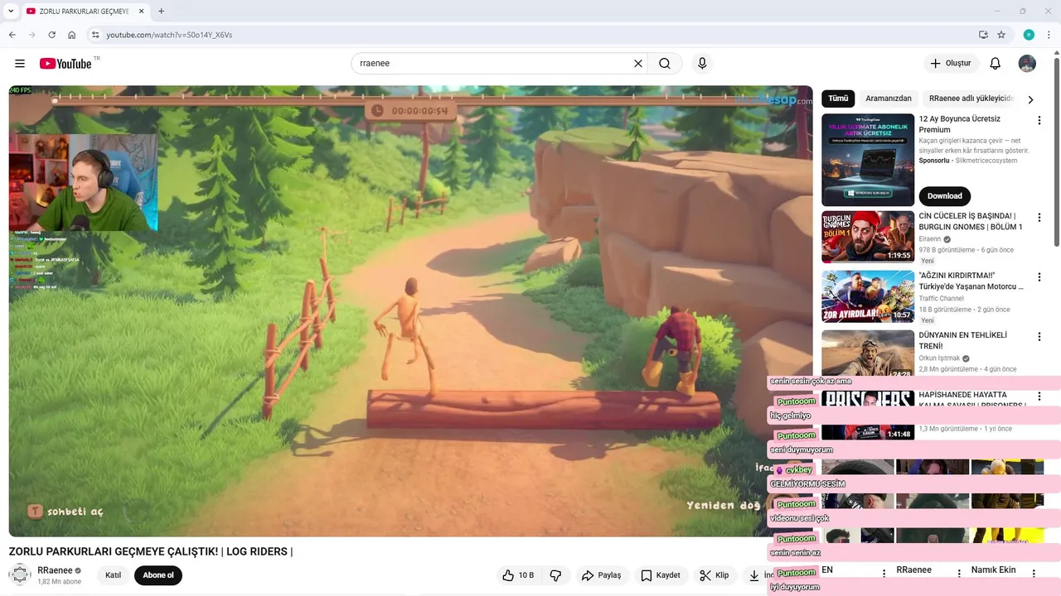The height and width of the screenshot is (596, 1061).
Task: Go back in browser history
Action: coord(12,35)
